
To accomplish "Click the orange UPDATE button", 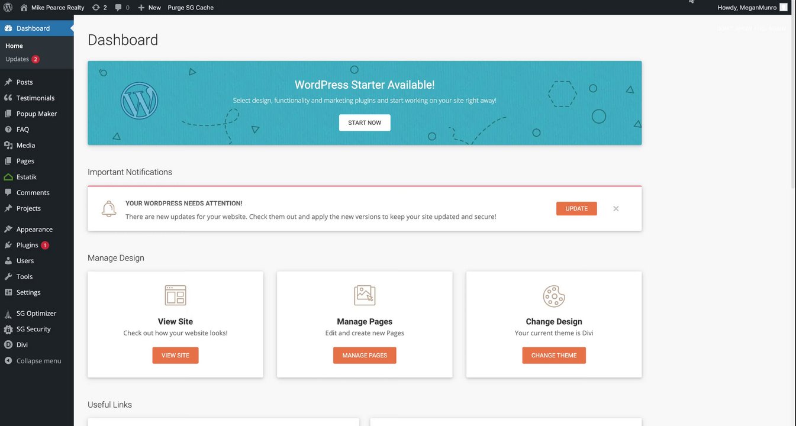I will pos(576,209).
